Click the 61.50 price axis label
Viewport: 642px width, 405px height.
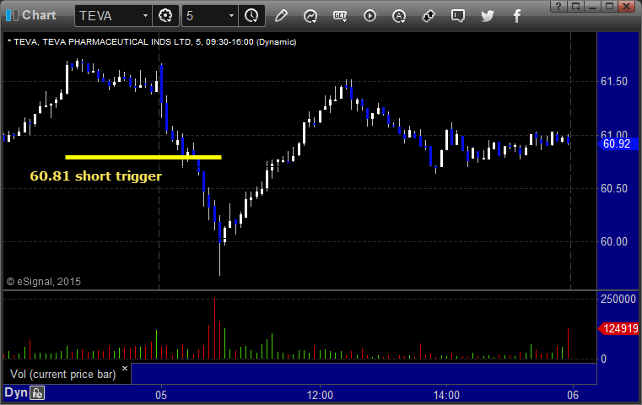pos(614,82)
